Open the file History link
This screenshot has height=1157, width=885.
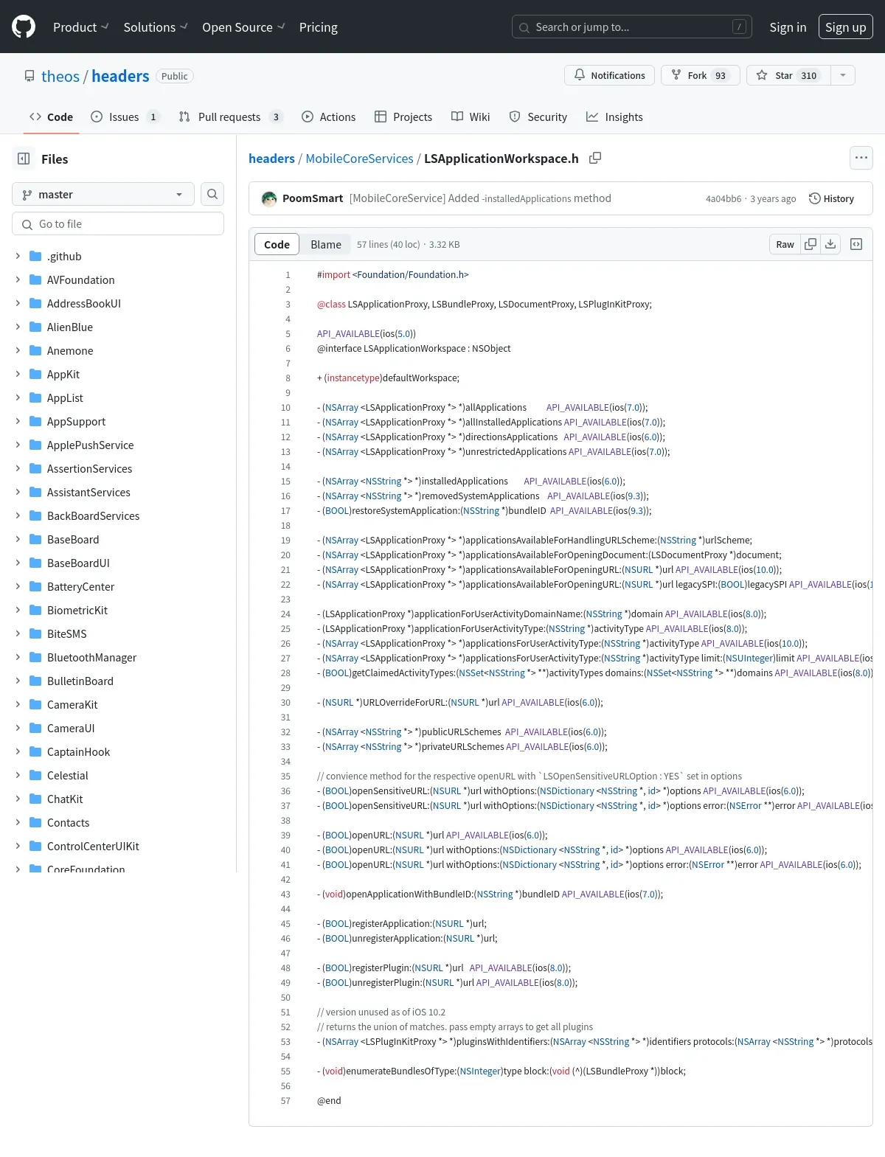[x=832, y=198]
